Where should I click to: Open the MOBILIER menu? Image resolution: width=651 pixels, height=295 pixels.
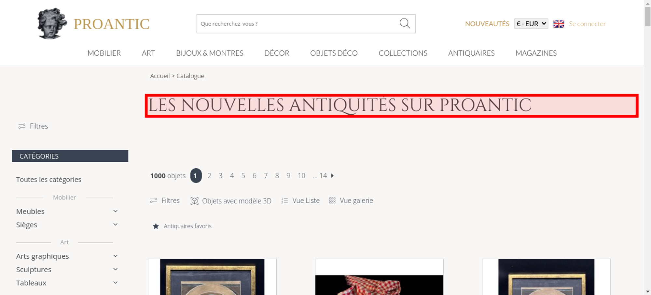104,53
